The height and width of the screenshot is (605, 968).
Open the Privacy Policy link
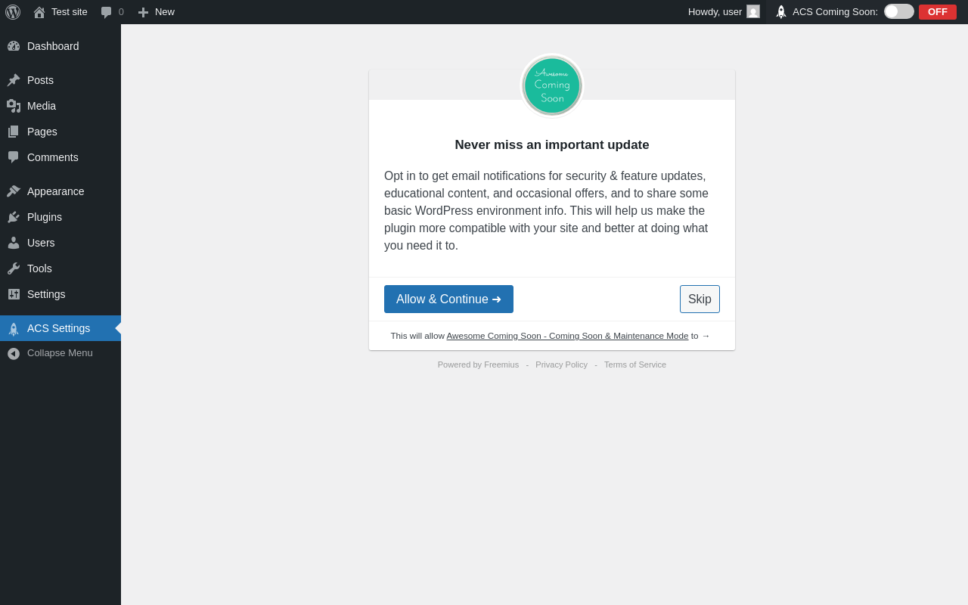pos(561,365)
